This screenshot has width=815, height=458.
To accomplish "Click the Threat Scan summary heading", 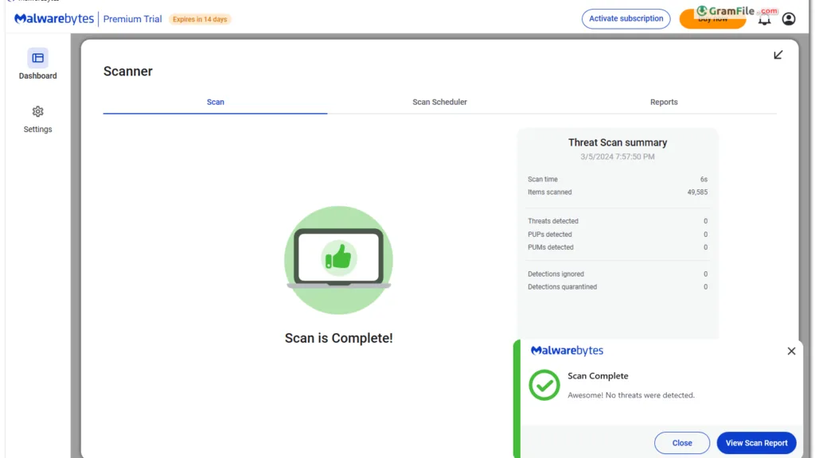I will (x=618, y=142).
